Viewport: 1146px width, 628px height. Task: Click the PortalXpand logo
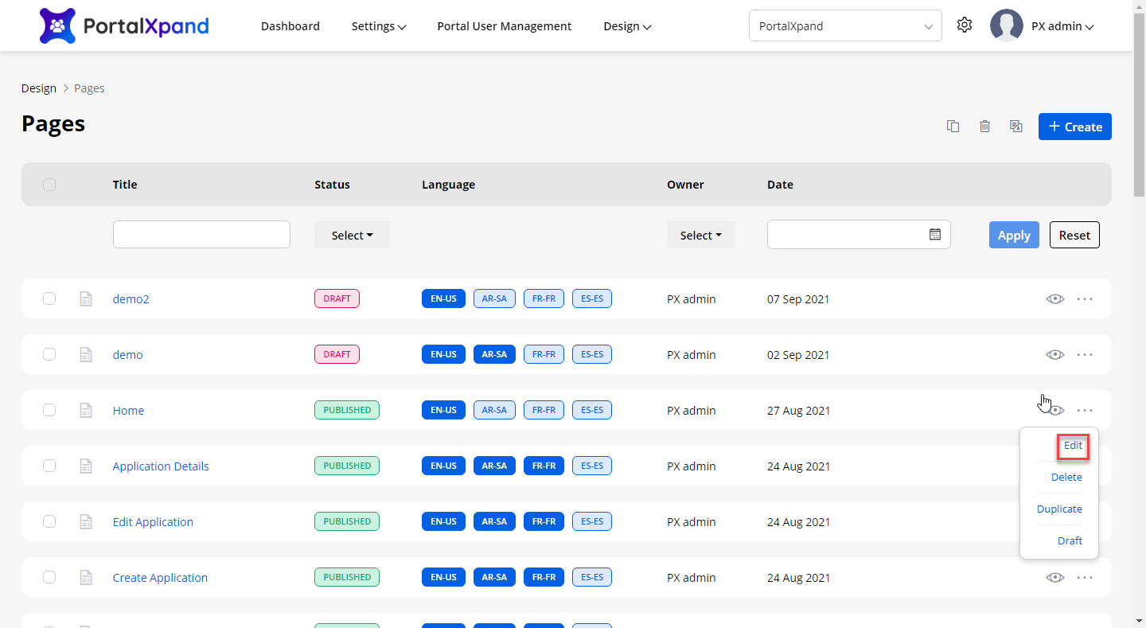point(124,25)
